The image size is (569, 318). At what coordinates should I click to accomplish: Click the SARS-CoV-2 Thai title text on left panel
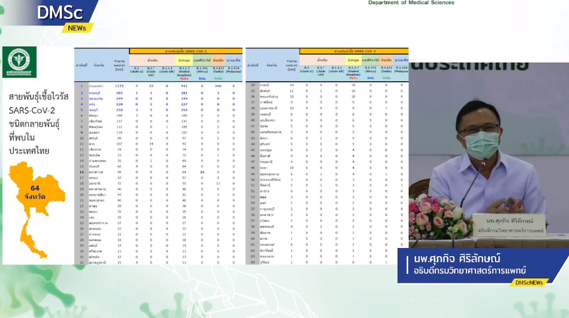[38, 123]
